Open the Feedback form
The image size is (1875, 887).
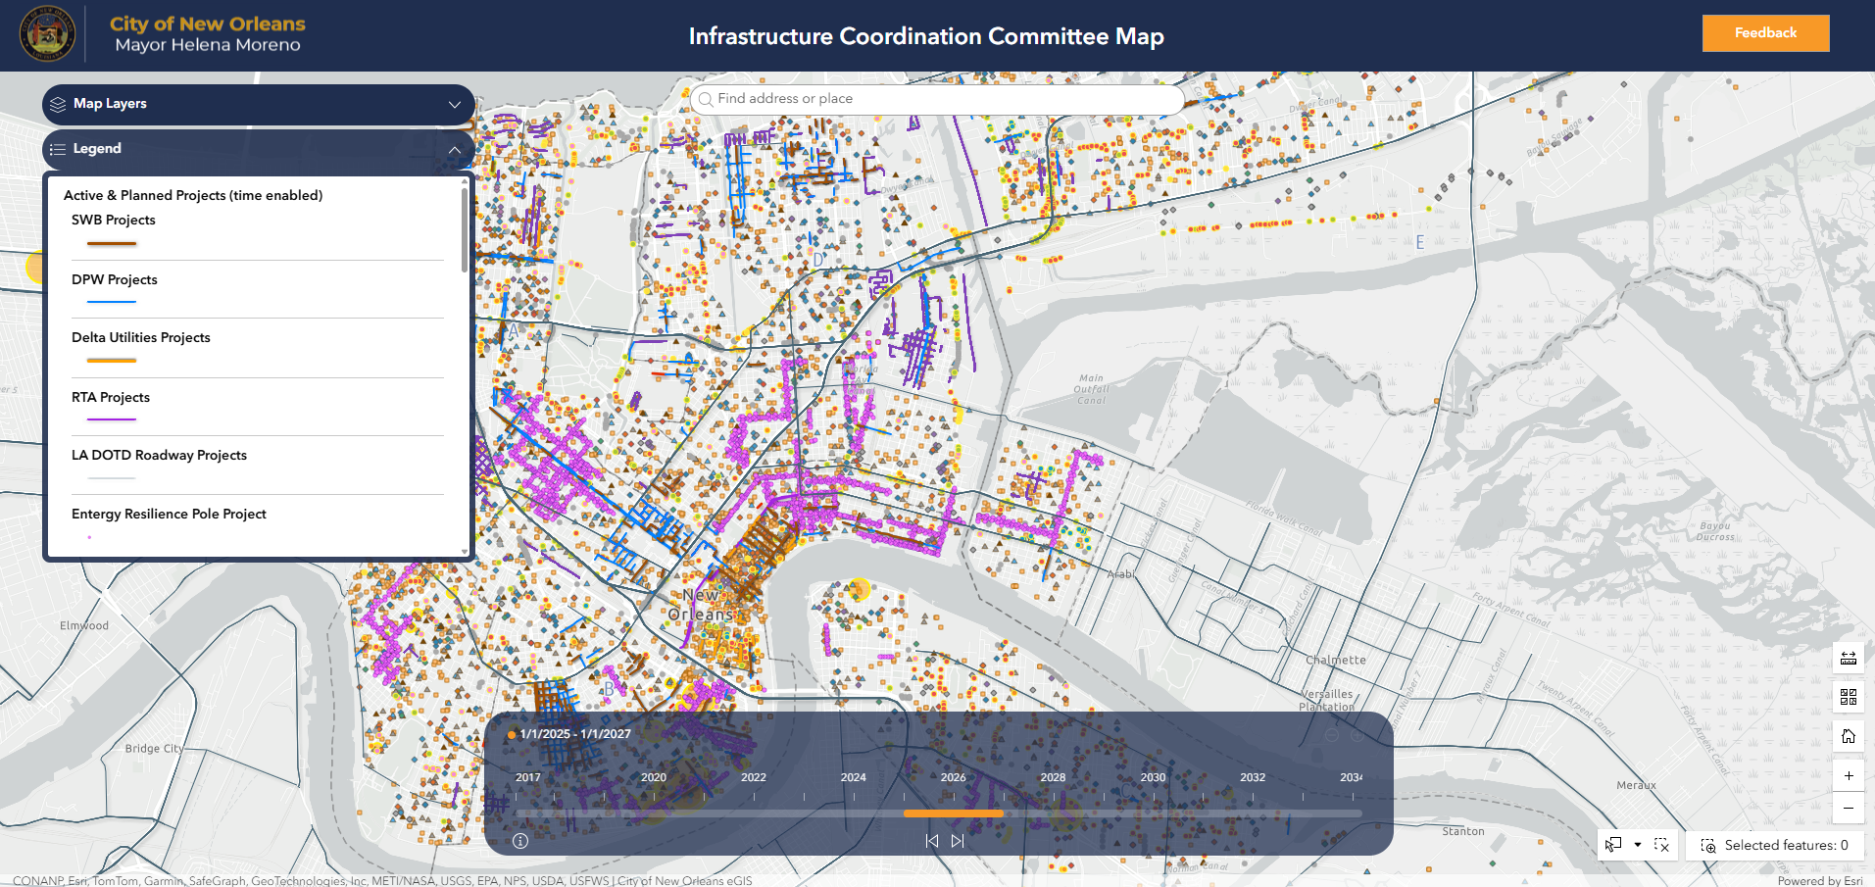tap(1765, 32)
